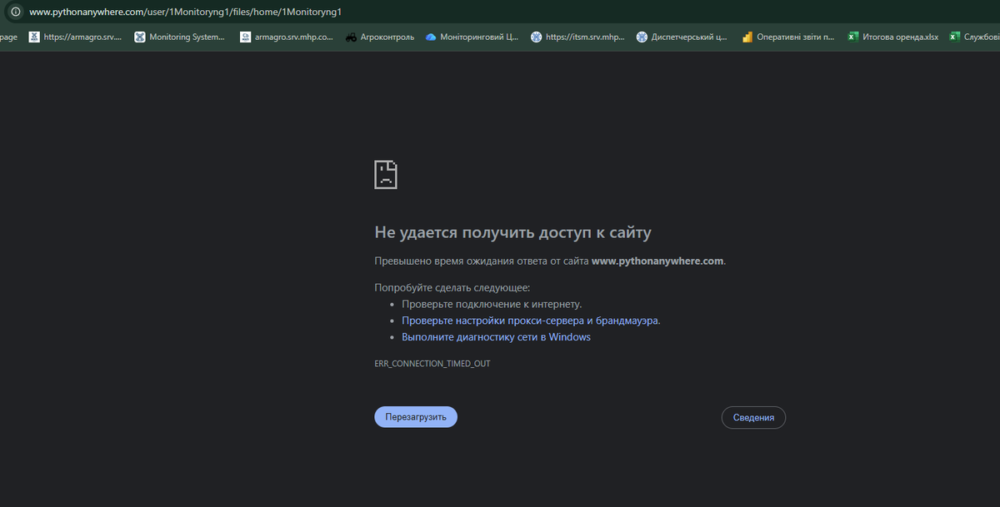This screenshot has width=1000, height=507.
Task: Click the ERR_CONNECTION_TIMED_OUT error code text
Action: tap(432, 365)
